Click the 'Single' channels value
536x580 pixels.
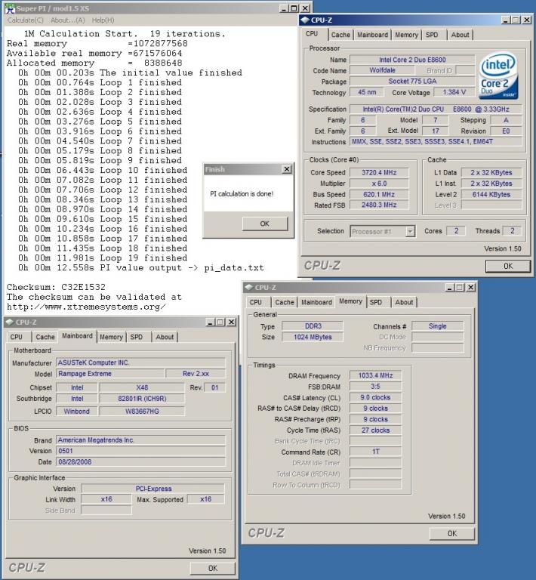[437, 326]
